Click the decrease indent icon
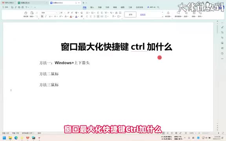226x141 pixels. point(98,13)
